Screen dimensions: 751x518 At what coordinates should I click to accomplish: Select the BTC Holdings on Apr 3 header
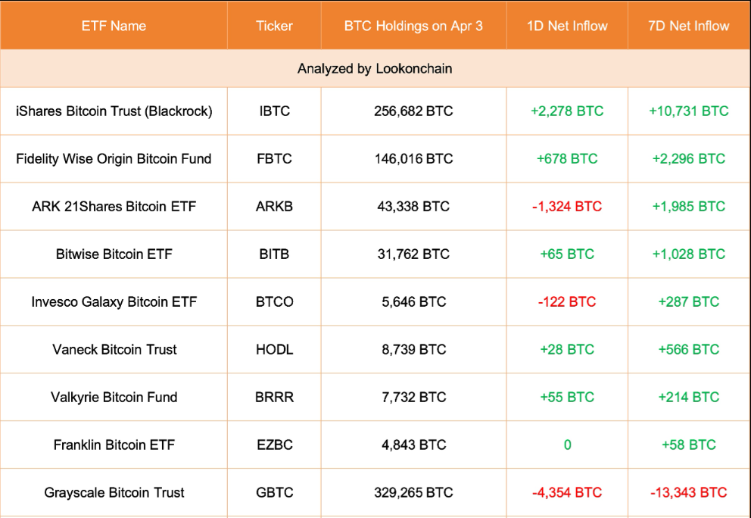413,26
